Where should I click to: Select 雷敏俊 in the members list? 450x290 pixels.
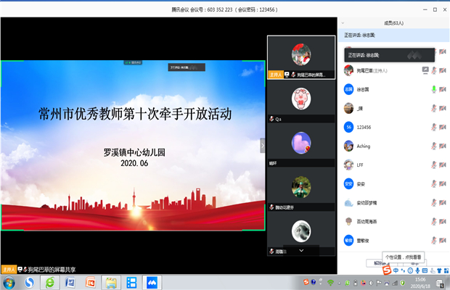[x=364, y=240]
